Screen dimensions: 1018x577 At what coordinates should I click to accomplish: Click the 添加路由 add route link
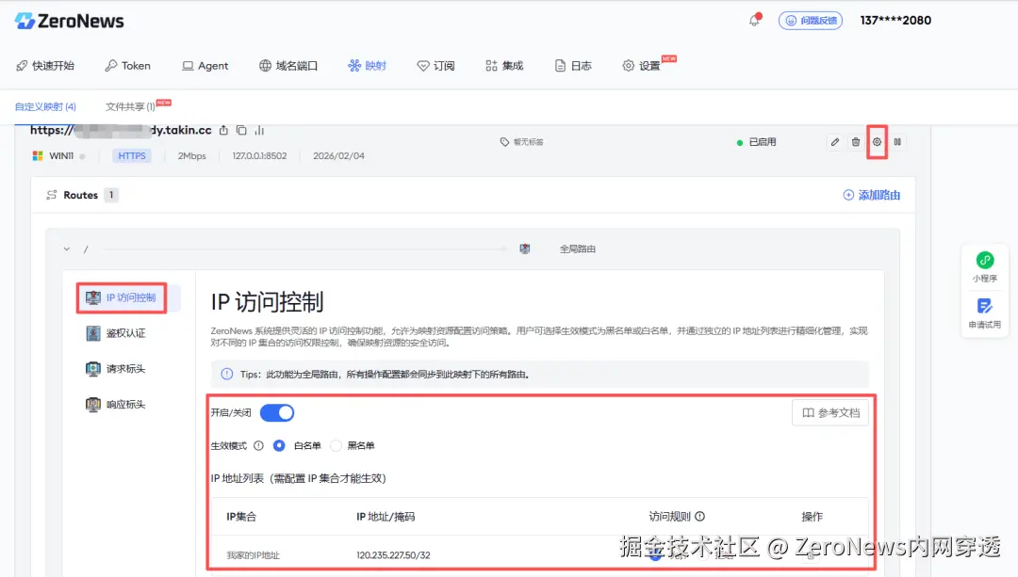click(871, 195)
